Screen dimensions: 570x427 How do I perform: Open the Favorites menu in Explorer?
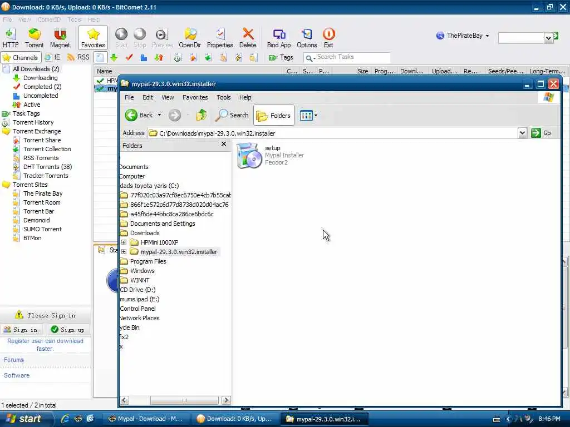coord(195,97)
